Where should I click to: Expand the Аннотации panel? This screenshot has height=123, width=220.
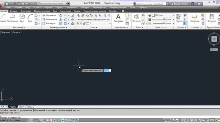click(x=121, y=27)
